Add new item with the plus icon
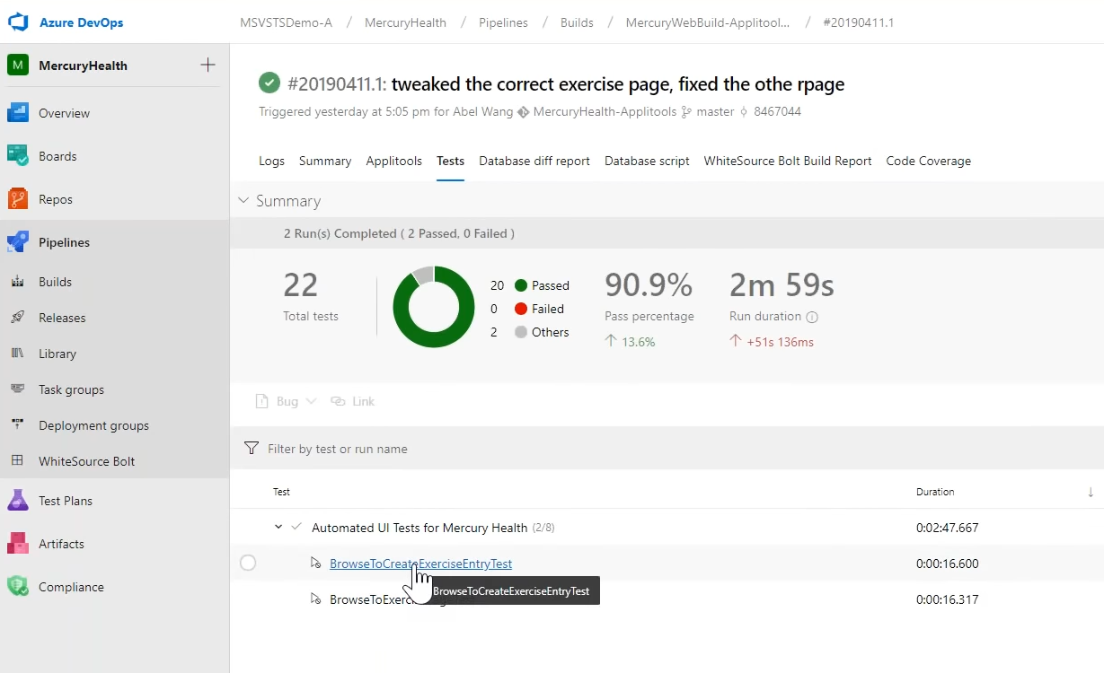 [x=208, y=65]
